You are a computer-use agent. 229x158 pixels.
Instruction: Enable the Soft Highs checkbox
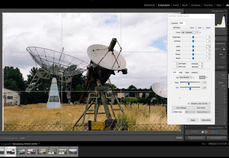[177, 64]
